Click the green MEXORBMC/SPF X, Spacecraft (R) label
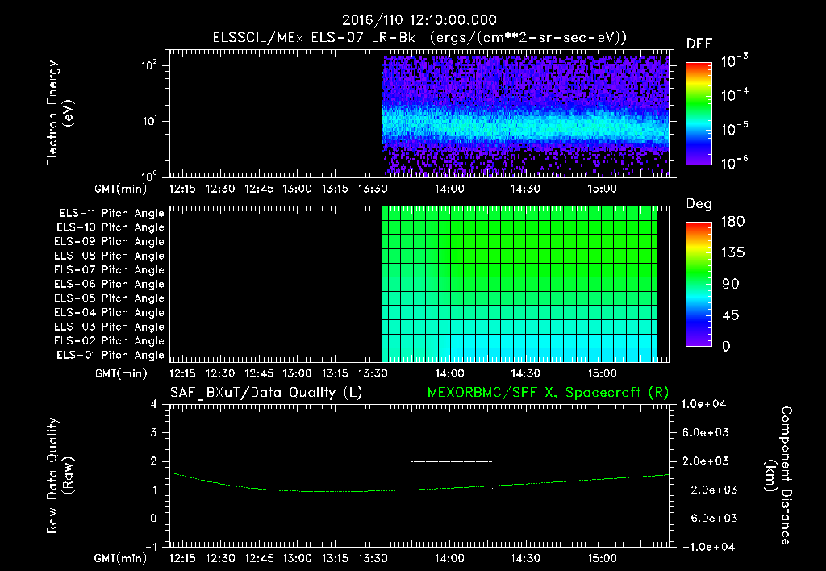 pyautogui.click(x=548, y=393)
